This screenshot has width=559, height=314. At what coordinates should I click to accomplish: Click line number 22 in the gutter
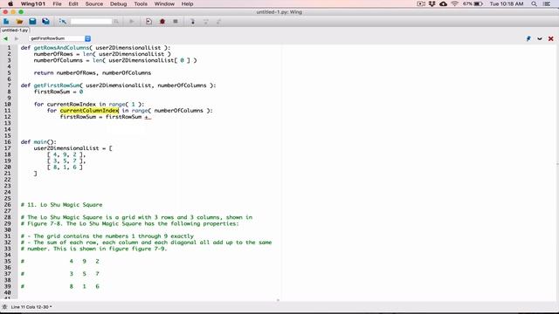[x=8, y=180]
